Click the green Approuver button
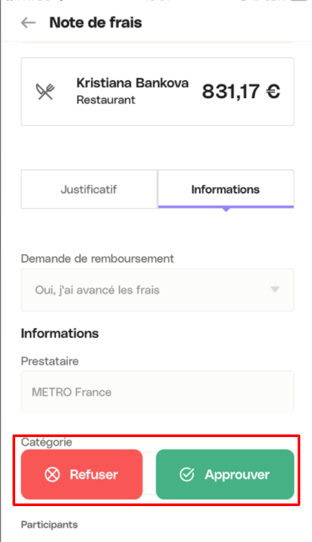312x542 pixels. (x=225, y=474)
